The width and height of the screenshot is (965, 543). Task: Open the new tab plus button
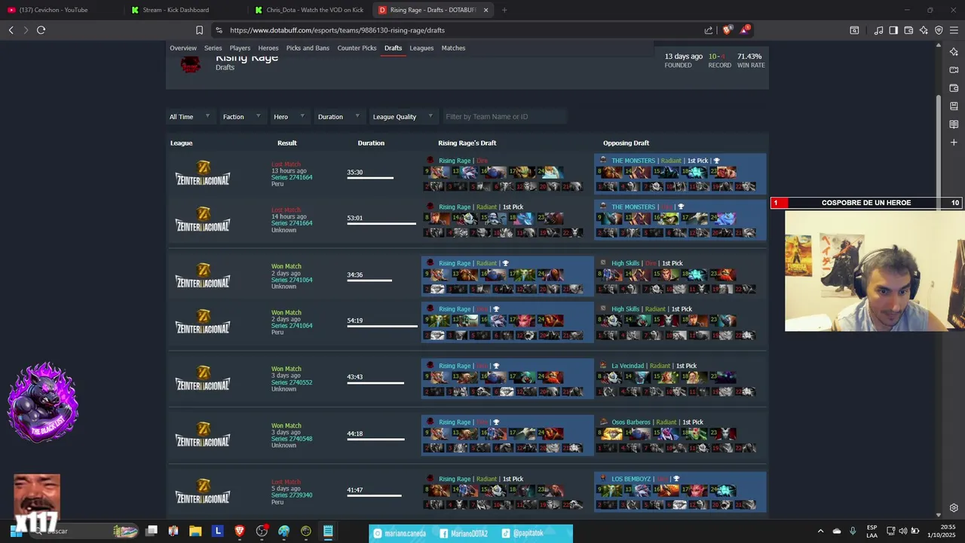(504, 10)
